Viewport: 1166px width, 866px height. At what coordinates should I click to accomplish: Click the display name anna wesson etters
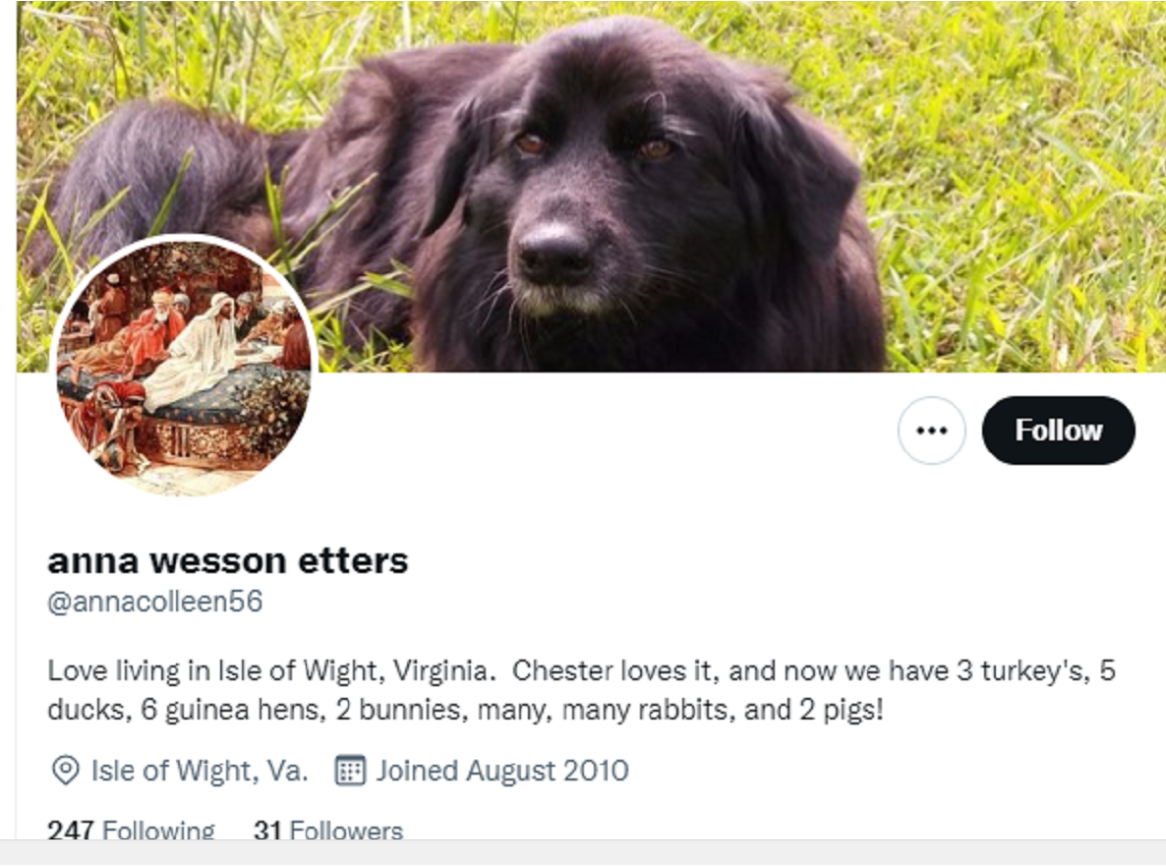click(227, 560)
